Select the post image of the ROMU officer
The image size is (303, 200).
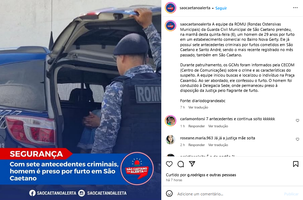tap(81, 100)
